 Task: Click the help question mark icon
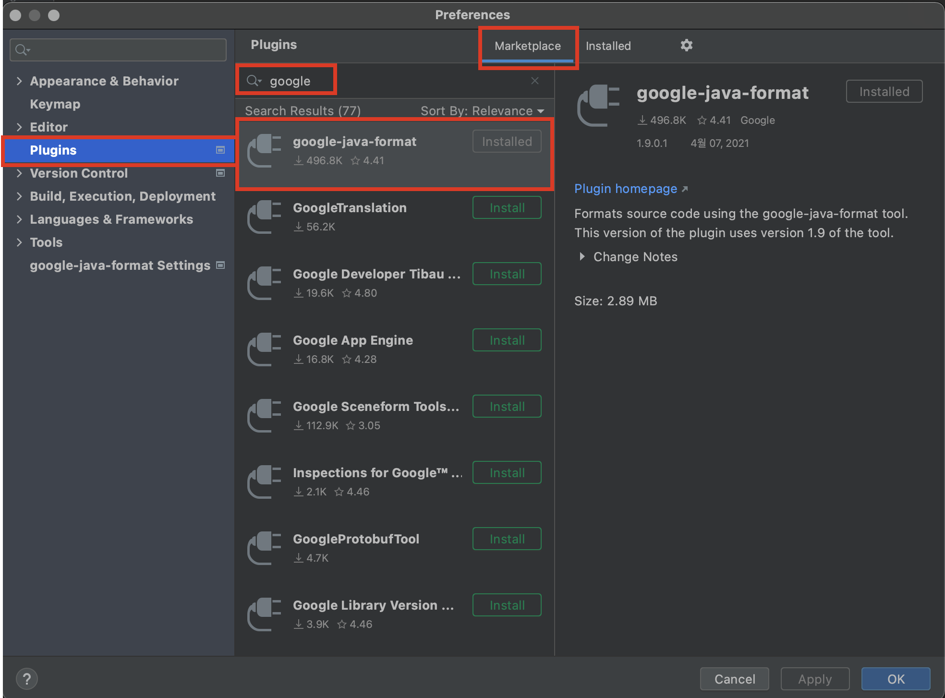[27, 679]
